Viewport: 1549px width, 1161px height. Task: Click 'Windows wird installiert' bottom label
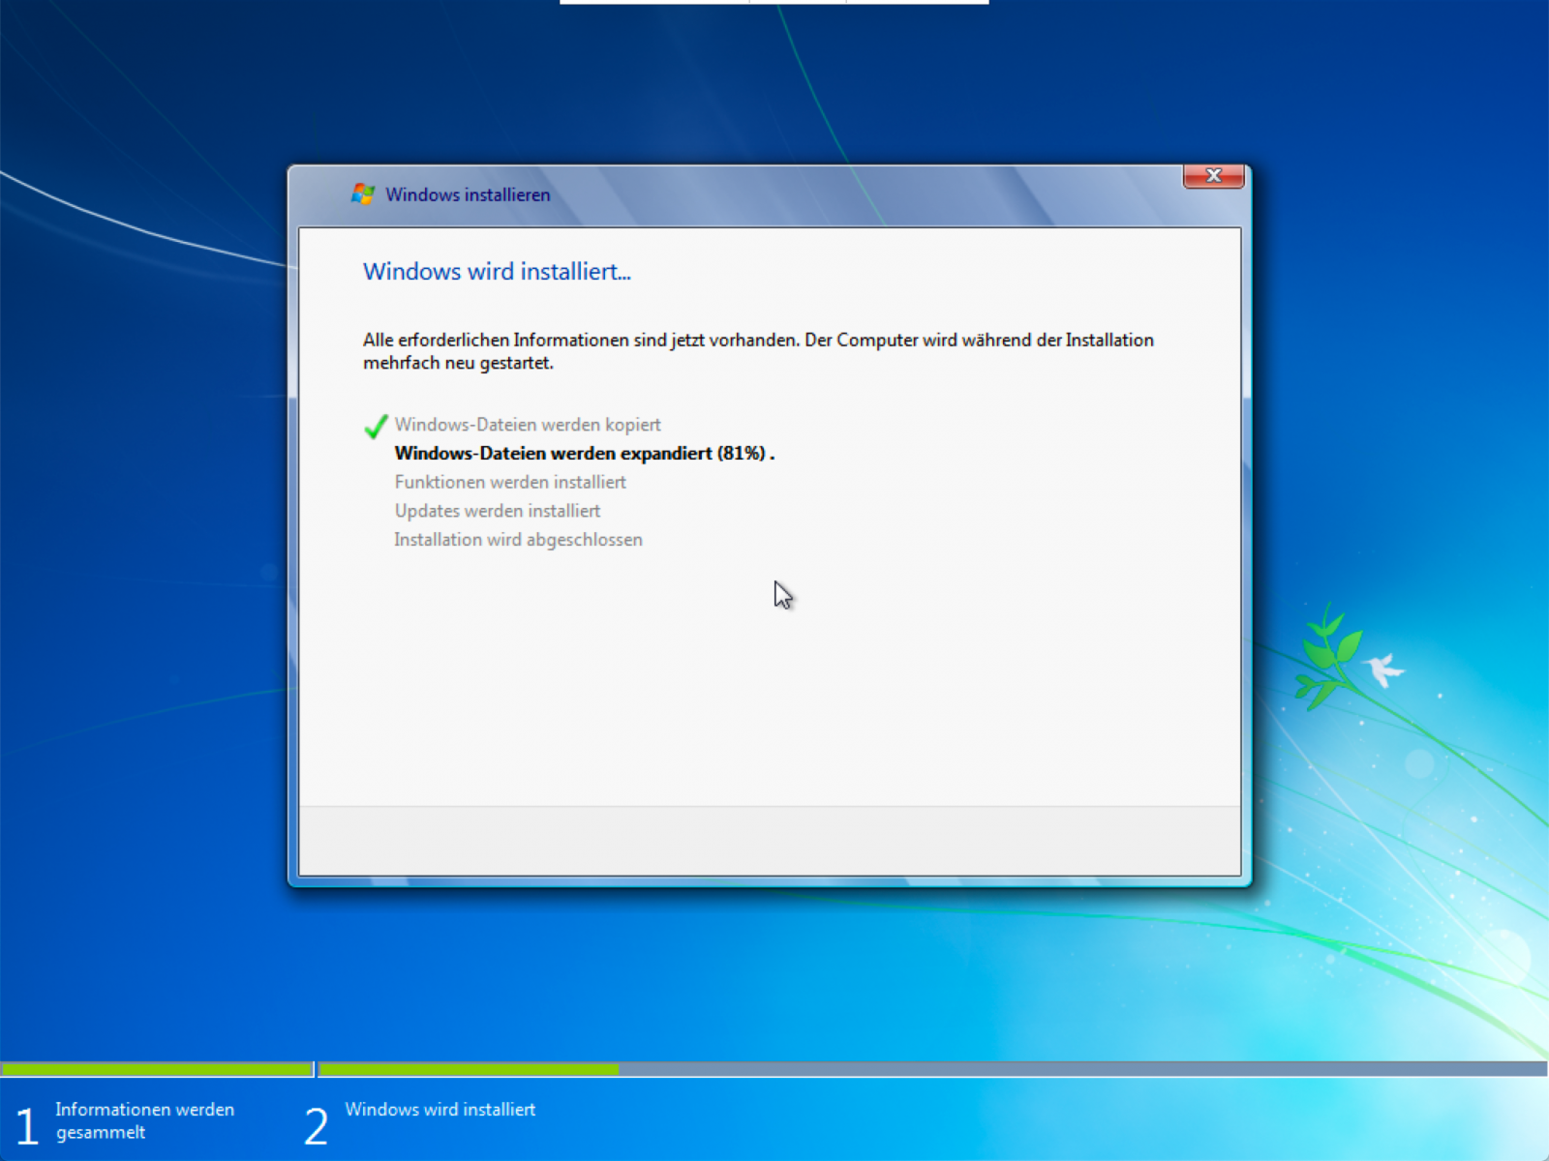pyautogui.click(x=440, y=1110)
